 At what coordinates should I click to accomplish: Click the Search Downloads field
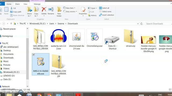click(x=158, y=24)
